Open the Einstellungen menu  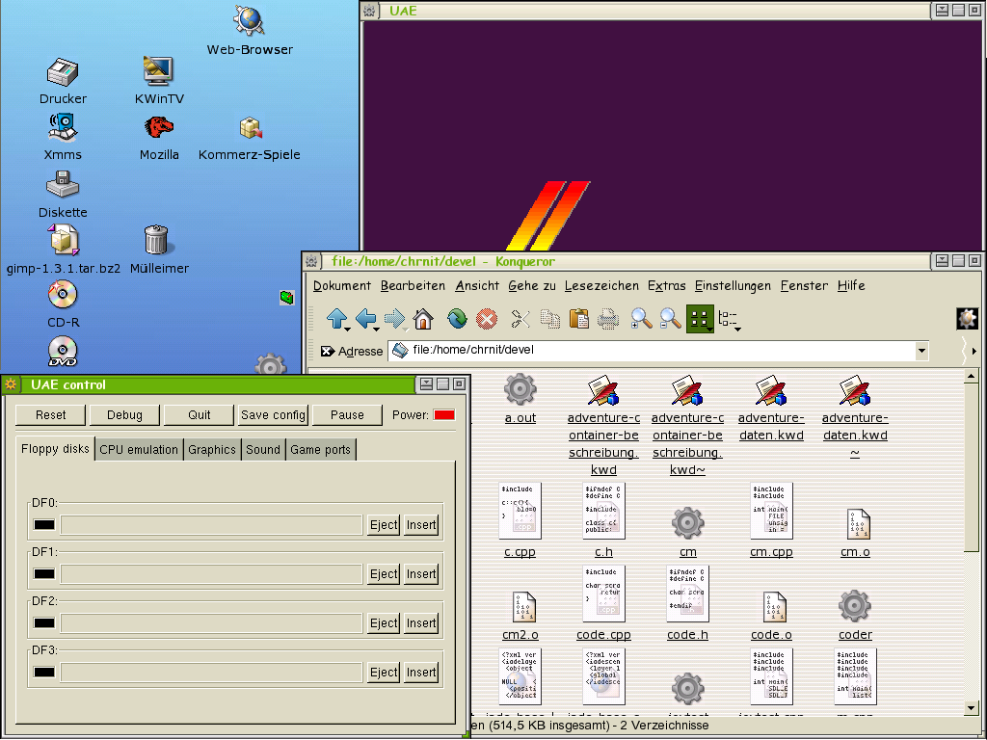pos(733,285)
